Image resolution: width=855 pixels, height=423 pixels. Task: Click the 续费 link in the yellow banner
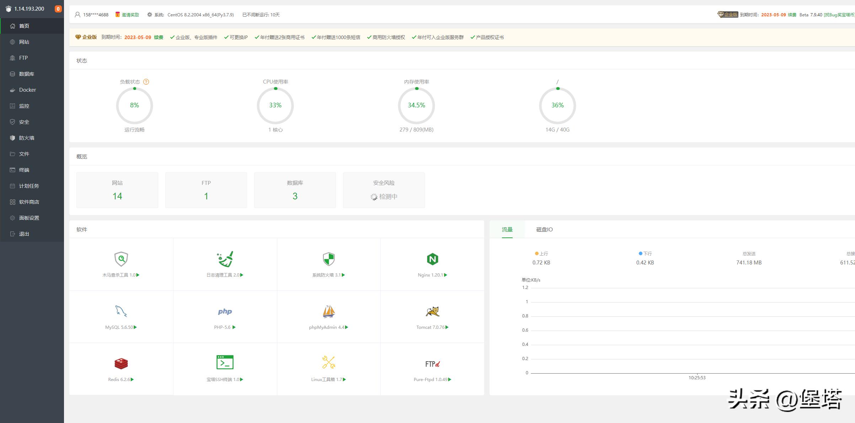point(159,37)
